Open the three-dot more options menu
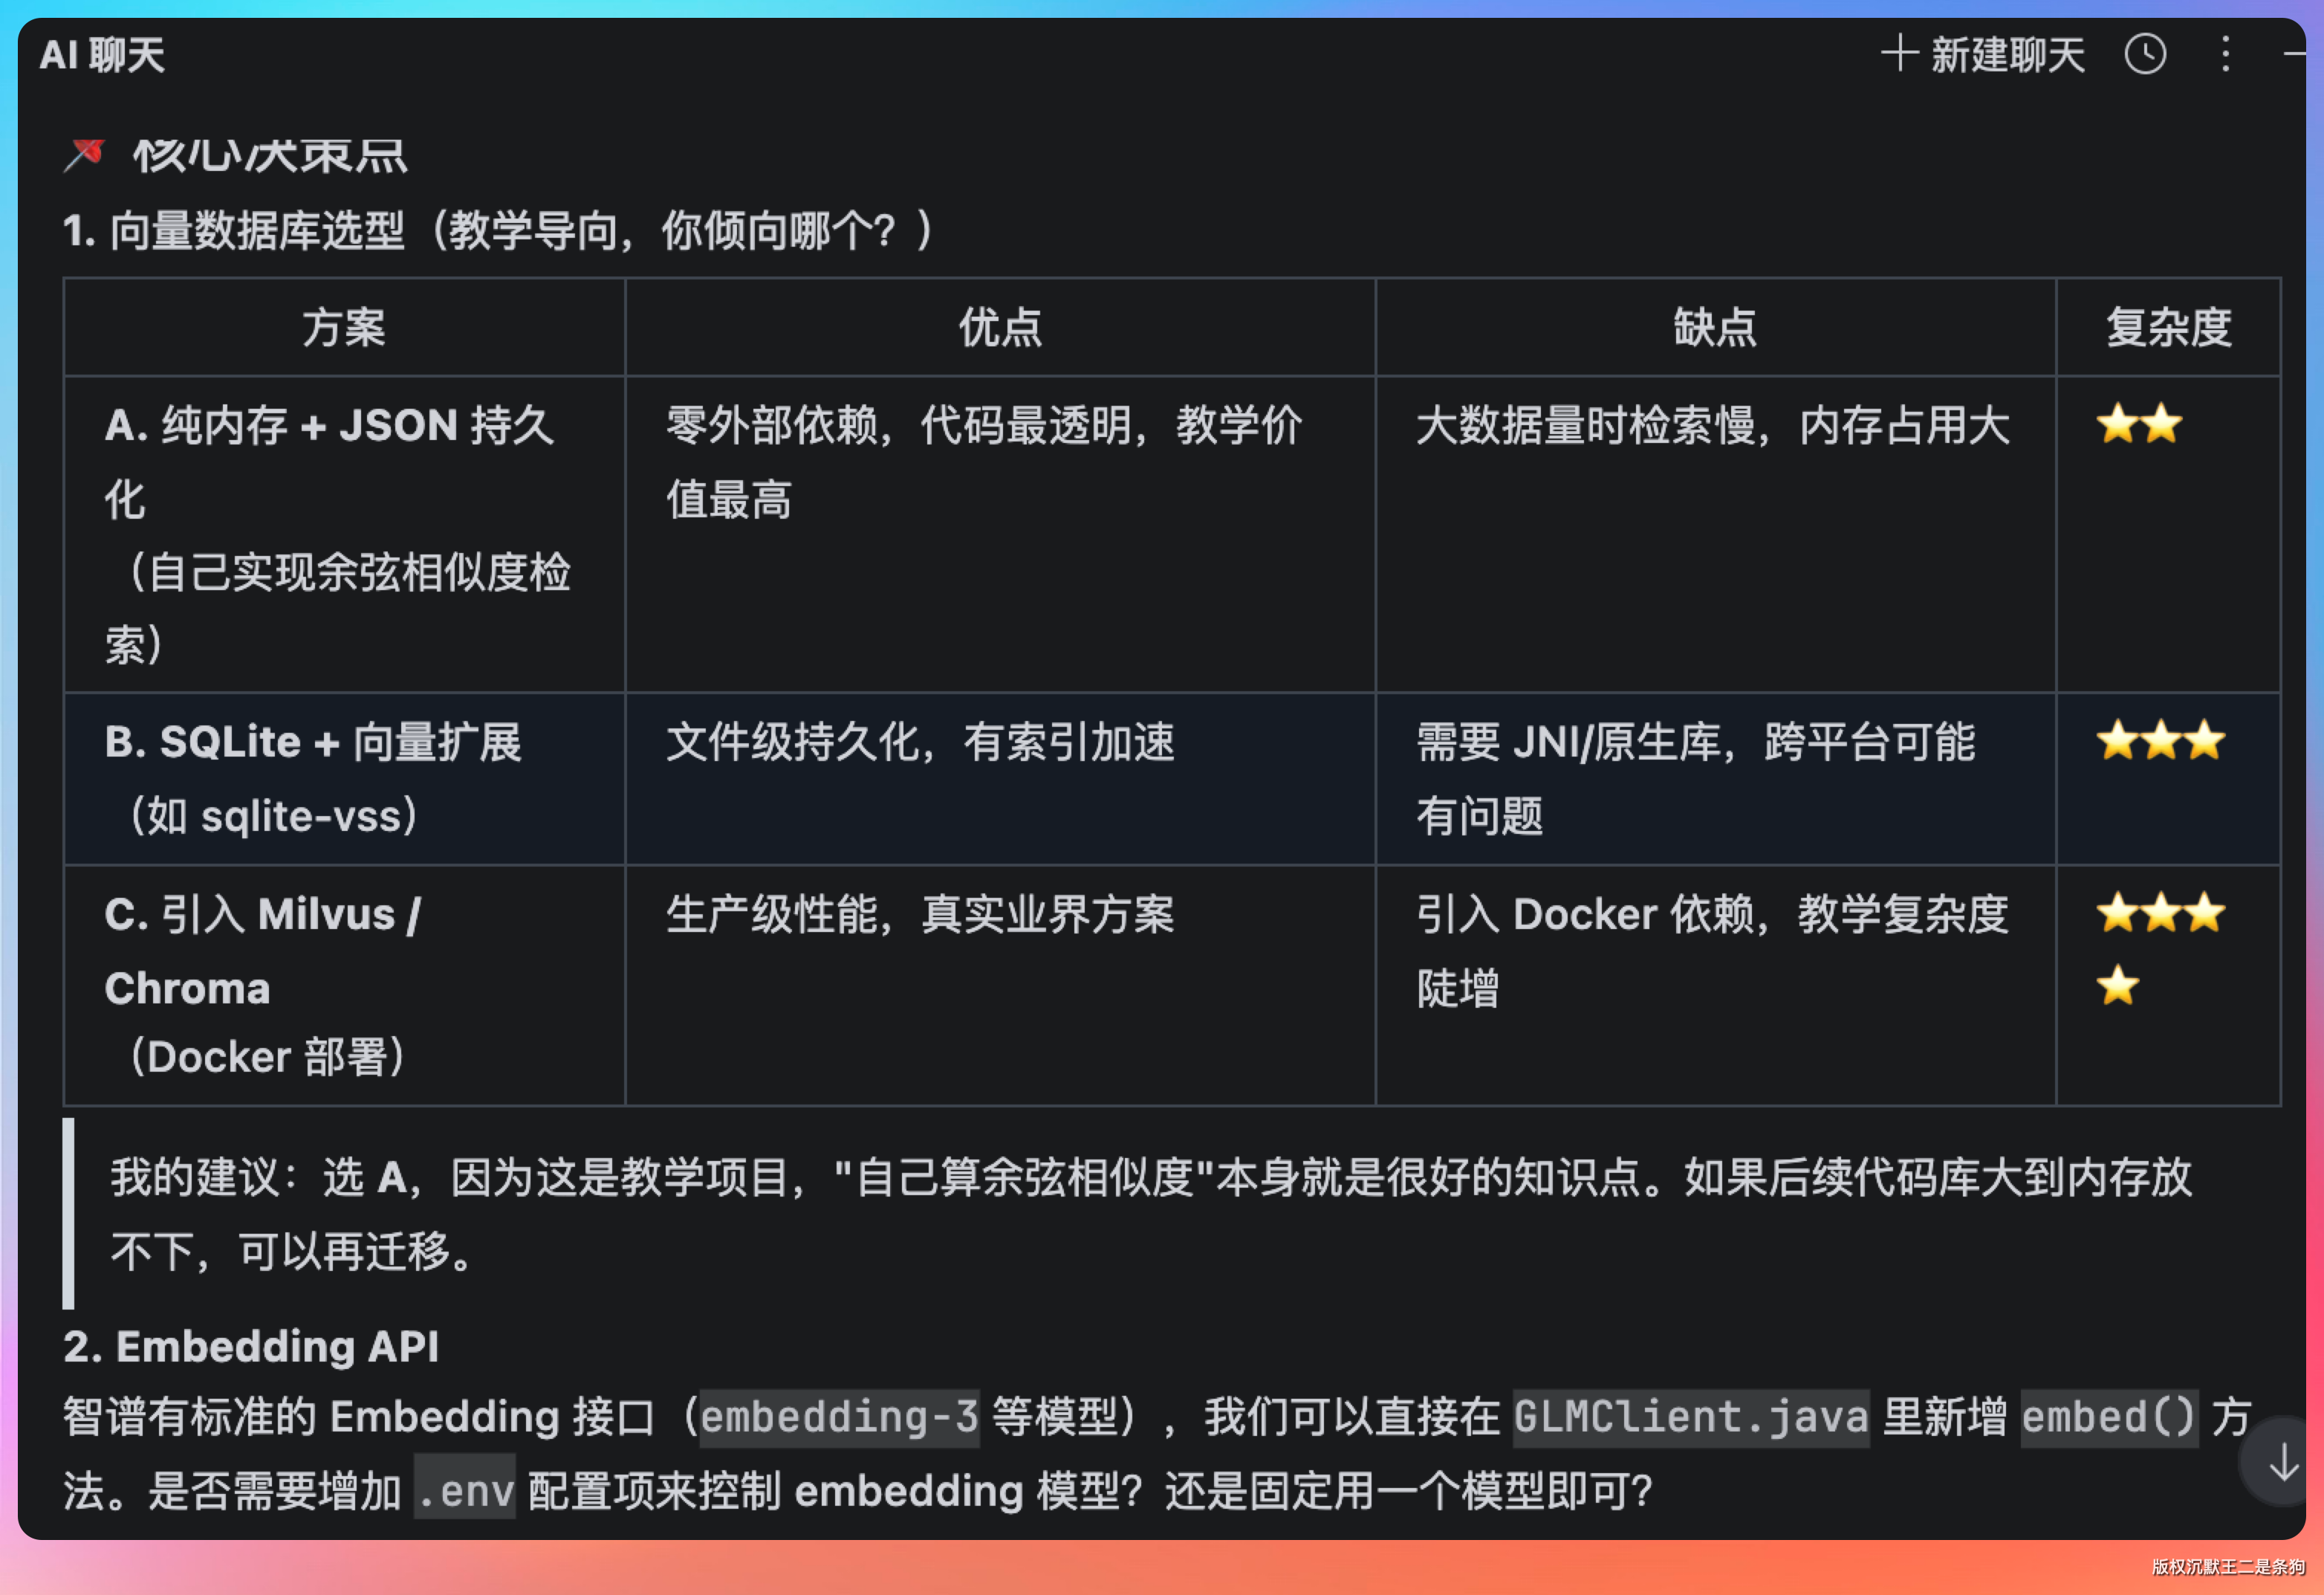The image size is (2324, 1595). coord(2225,54)
